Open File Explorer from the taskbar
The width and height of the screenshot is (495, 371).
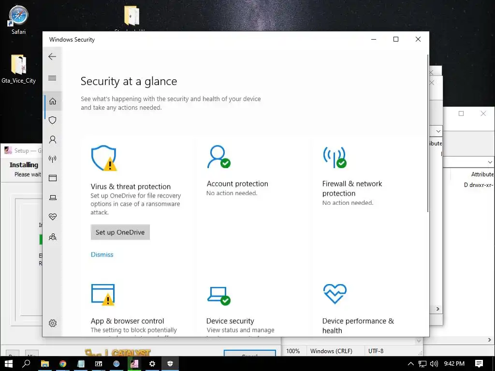point(45,363)
